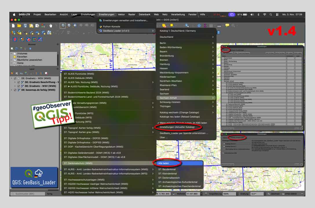
Task: Expand the /Volumes browser tree item
Action: coord(12,53)
